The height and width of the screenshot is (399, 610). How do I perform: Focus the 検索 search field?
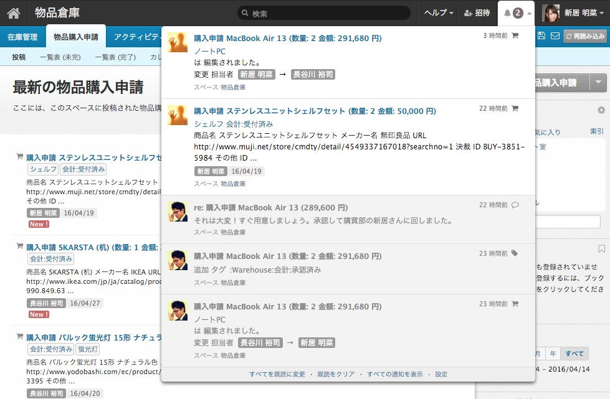(x=324, y=13)
